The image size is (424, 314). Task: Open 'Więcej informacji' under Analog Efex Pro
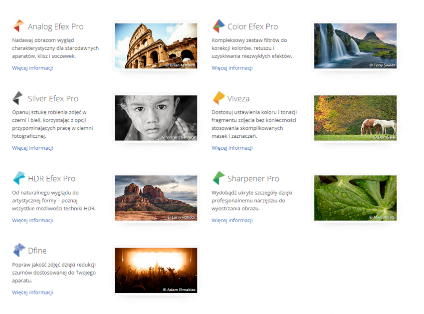tap(32, 68)
